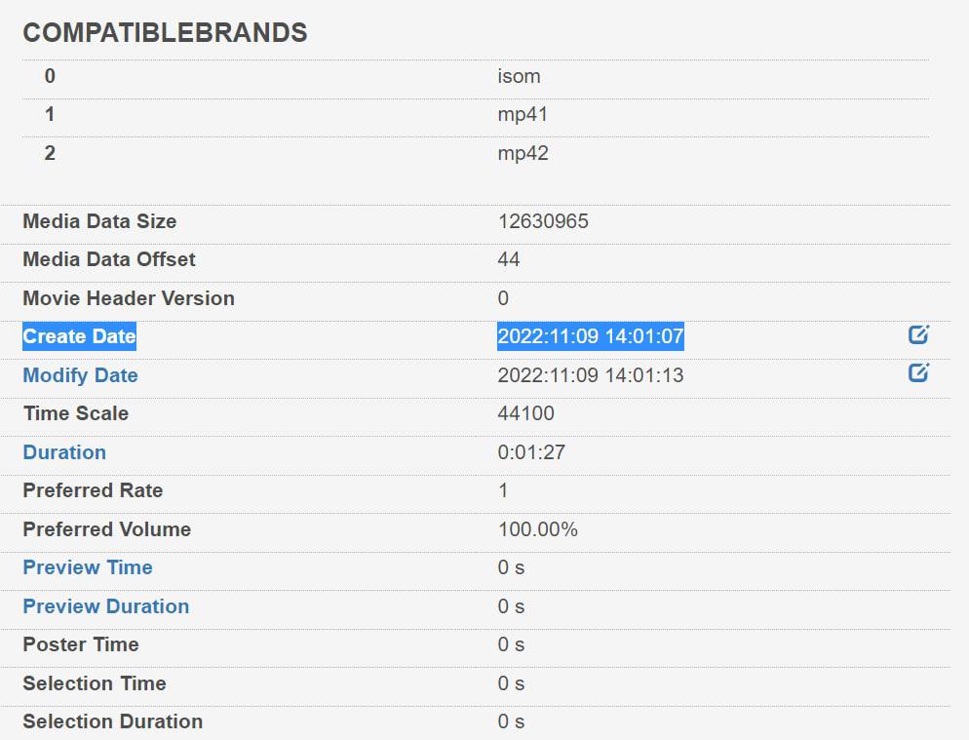Click the COMPATIBLEBRANDS section heading
Image resolution: width=969 pixels, height=740 pixels.
(165, 33)
